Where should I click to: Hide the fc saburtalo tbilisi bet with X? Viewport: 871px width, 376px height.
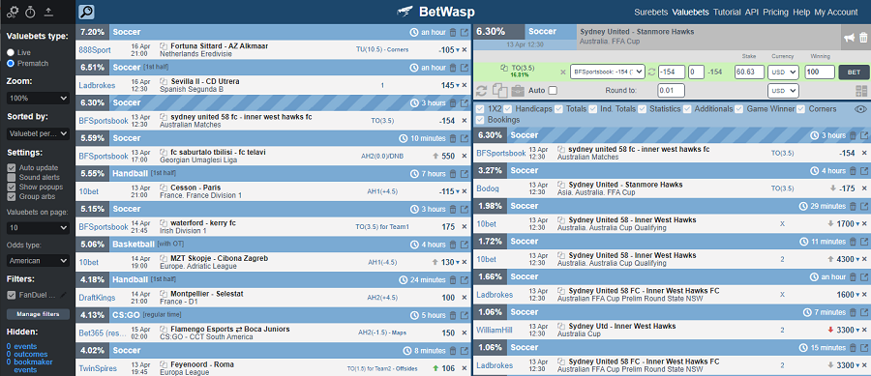pyautogui.click(x=465, y=156)
